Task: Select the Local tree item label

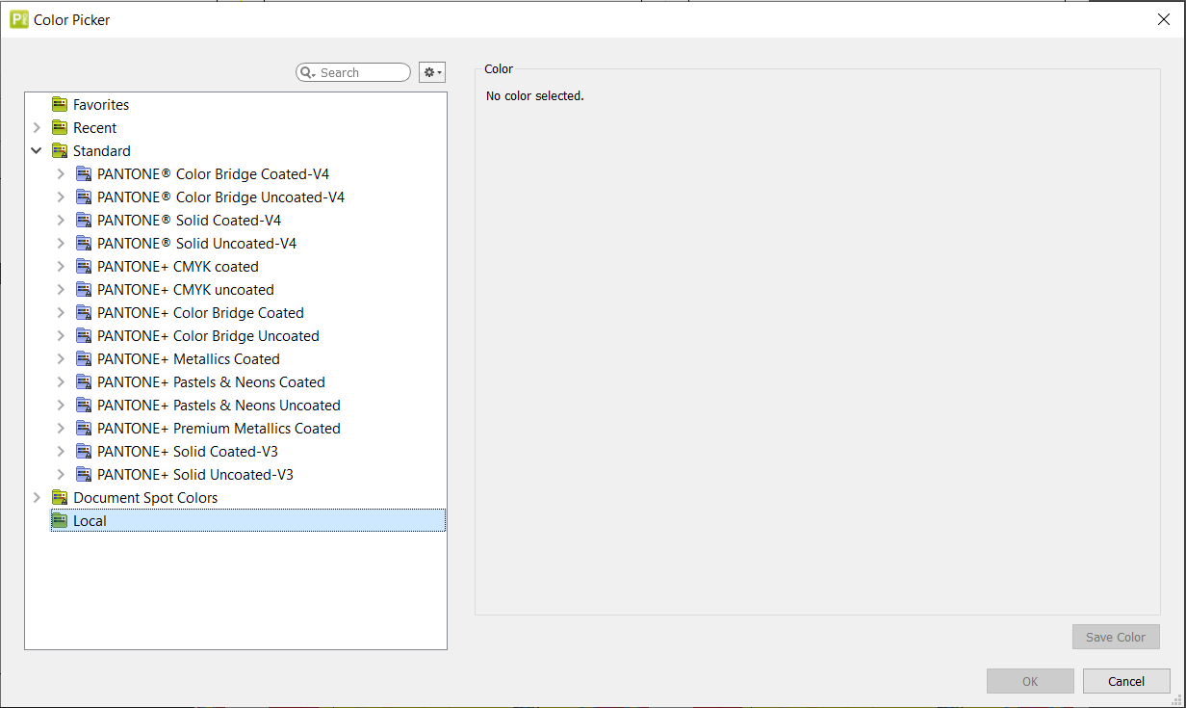Action: [x=90, y=521]
